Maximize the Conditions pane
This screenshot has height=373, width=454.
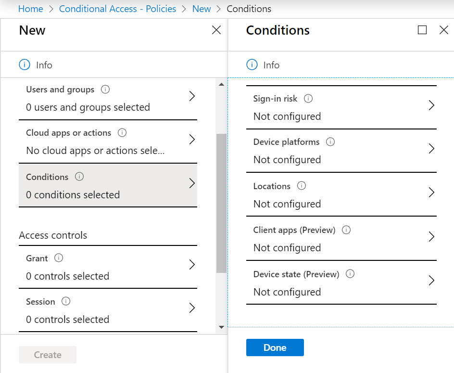point(422,30)
